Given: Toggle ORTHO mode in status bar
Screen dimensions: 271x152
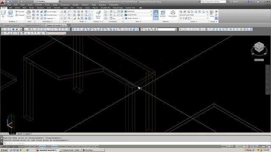Looking at the screenshot, I should pyautogui.click(x=42, y=147).
